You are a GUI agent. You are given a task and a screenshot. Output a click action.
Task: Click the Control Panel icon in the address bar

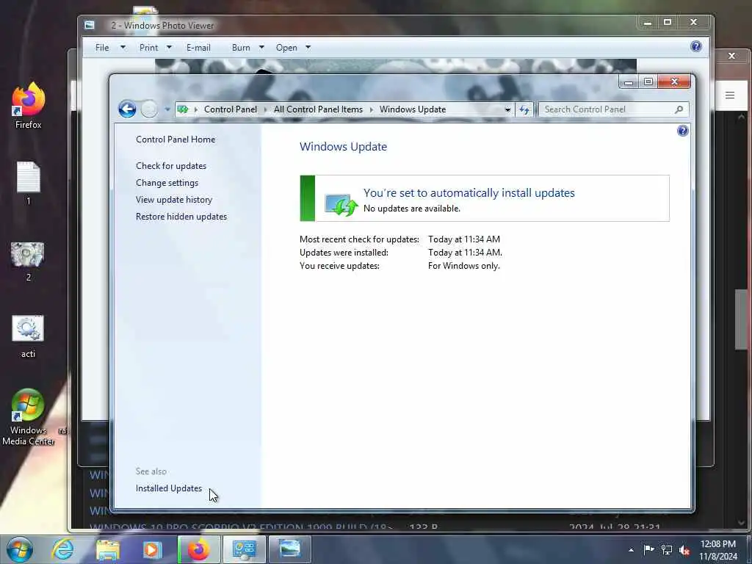[x=183, y=109]
